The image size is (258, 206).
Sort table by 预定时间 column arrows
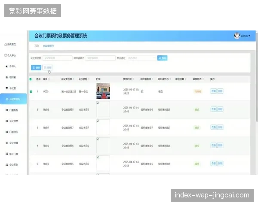pyautogui.click(x=133, y=79)
